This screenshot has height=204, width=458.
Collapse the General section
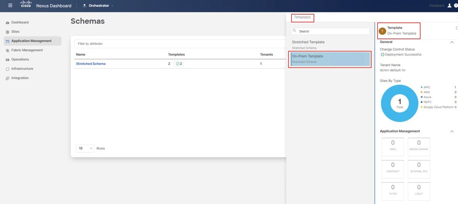point(452,42)
